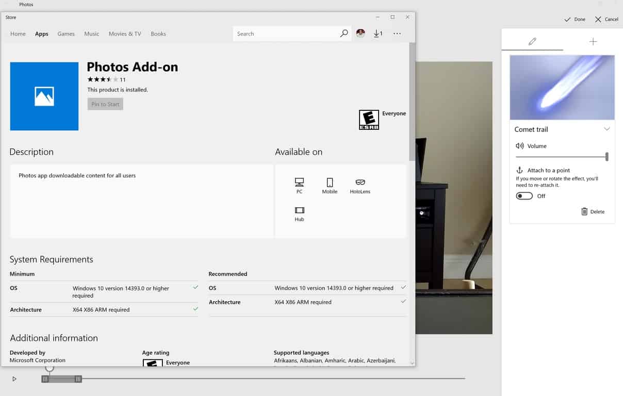
Task: Click the anchor Attach to a point icon
Action: point(520,170)
